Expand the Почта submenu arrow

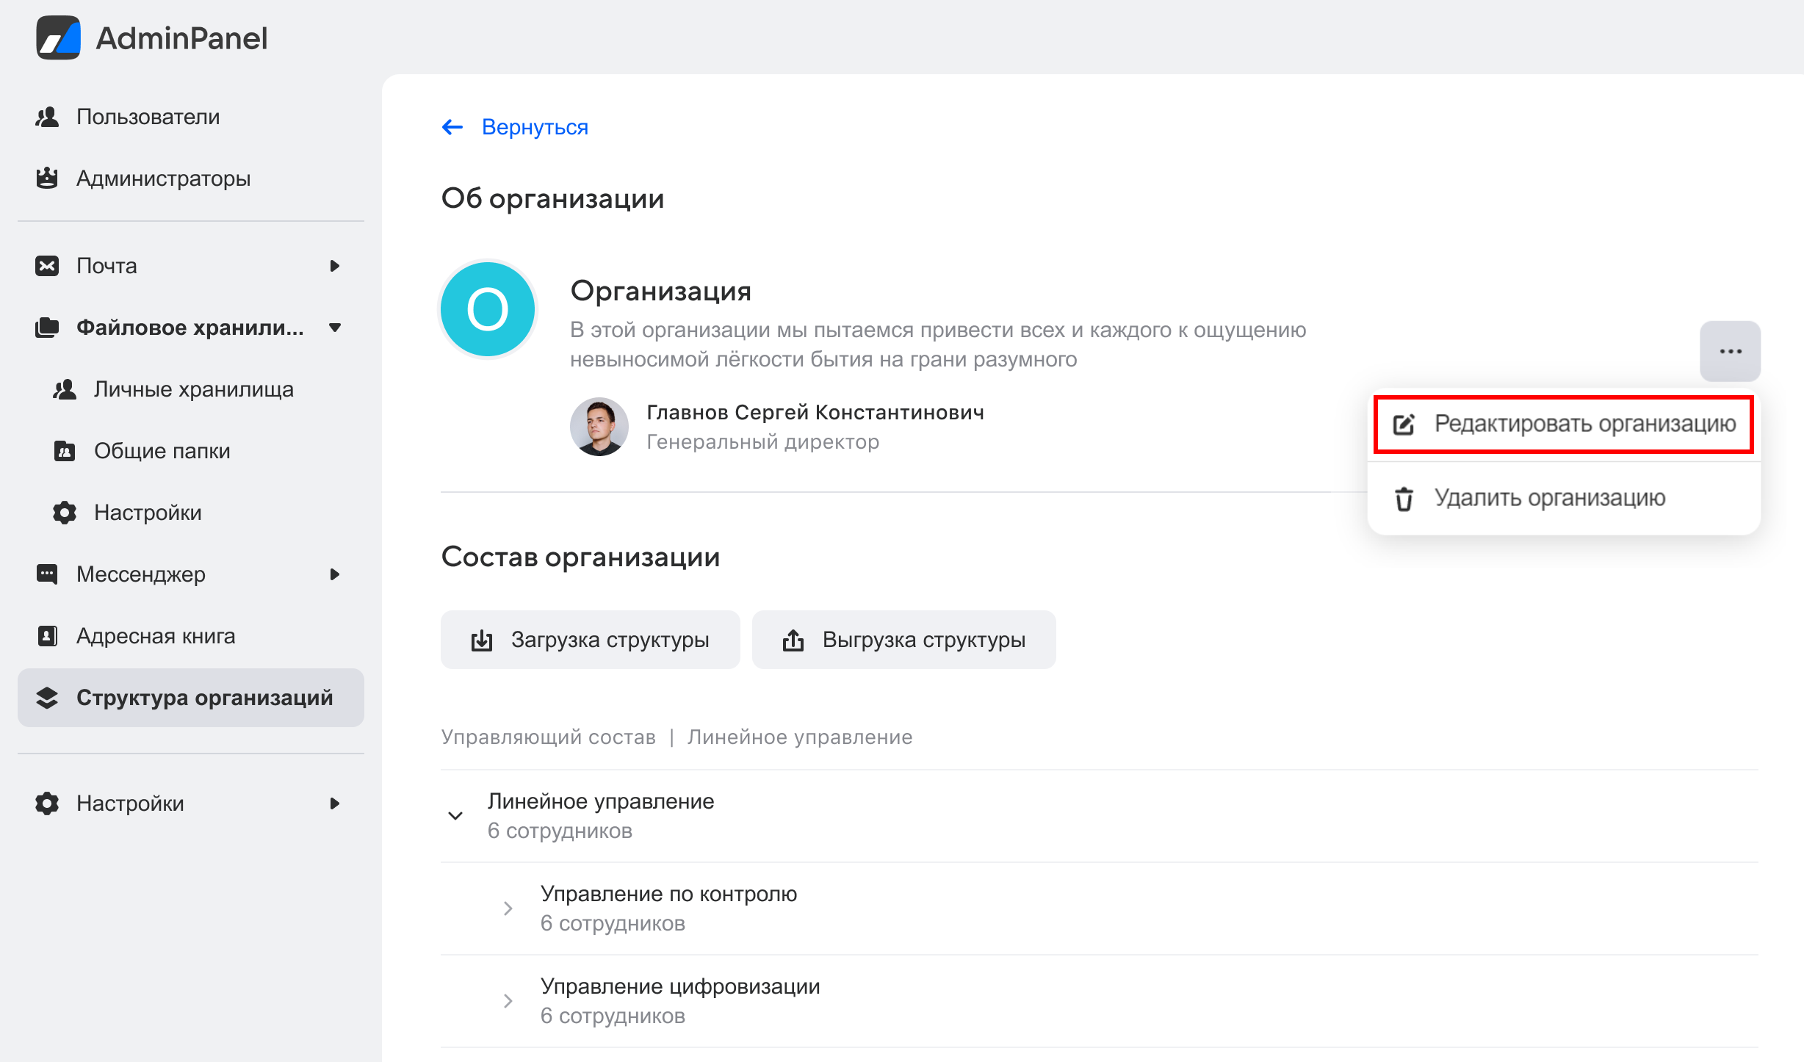(x=335, y=266)
